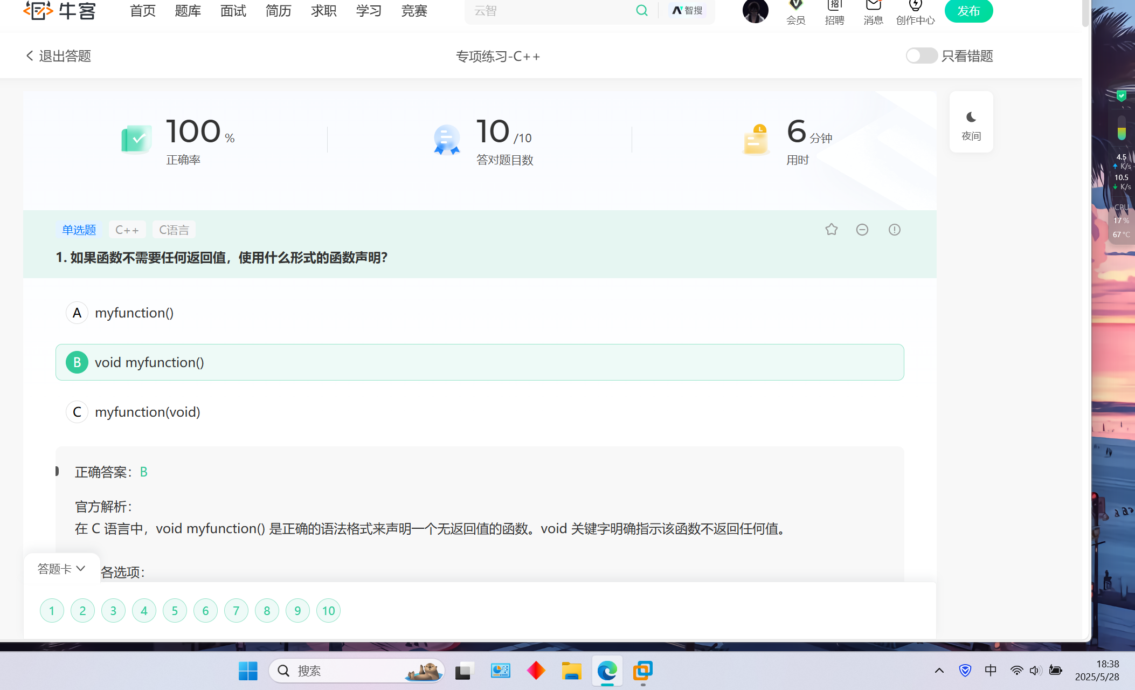Jump to question 7 in the answer card
This screenshot has width=1135, height=690.
coord(236,611)
